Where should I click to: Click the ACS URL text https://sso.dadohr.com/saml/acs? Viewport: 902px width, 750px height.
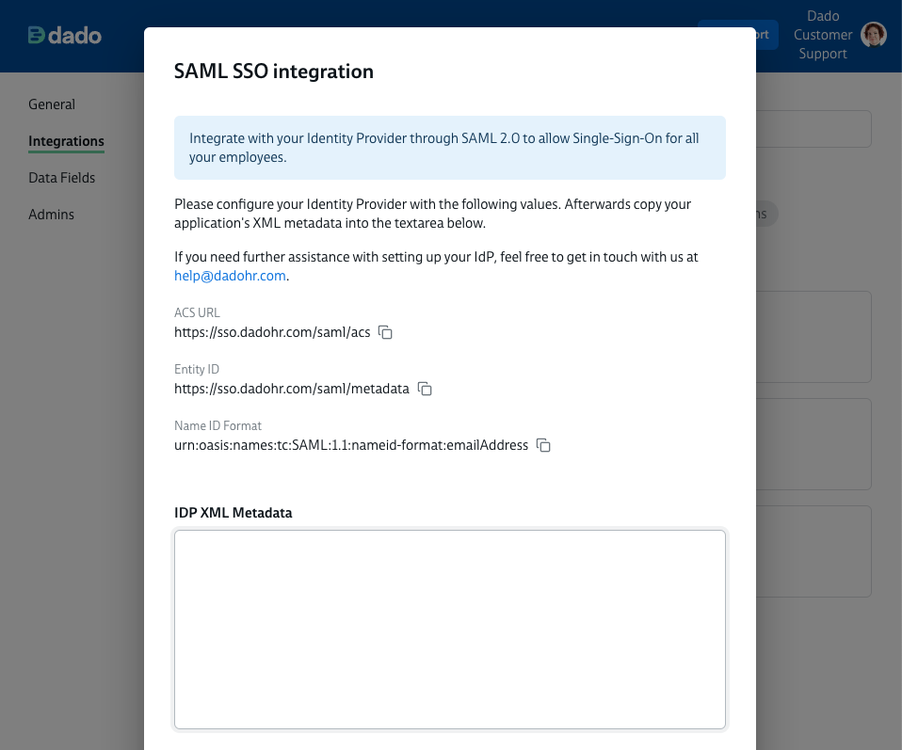point(272,332)
